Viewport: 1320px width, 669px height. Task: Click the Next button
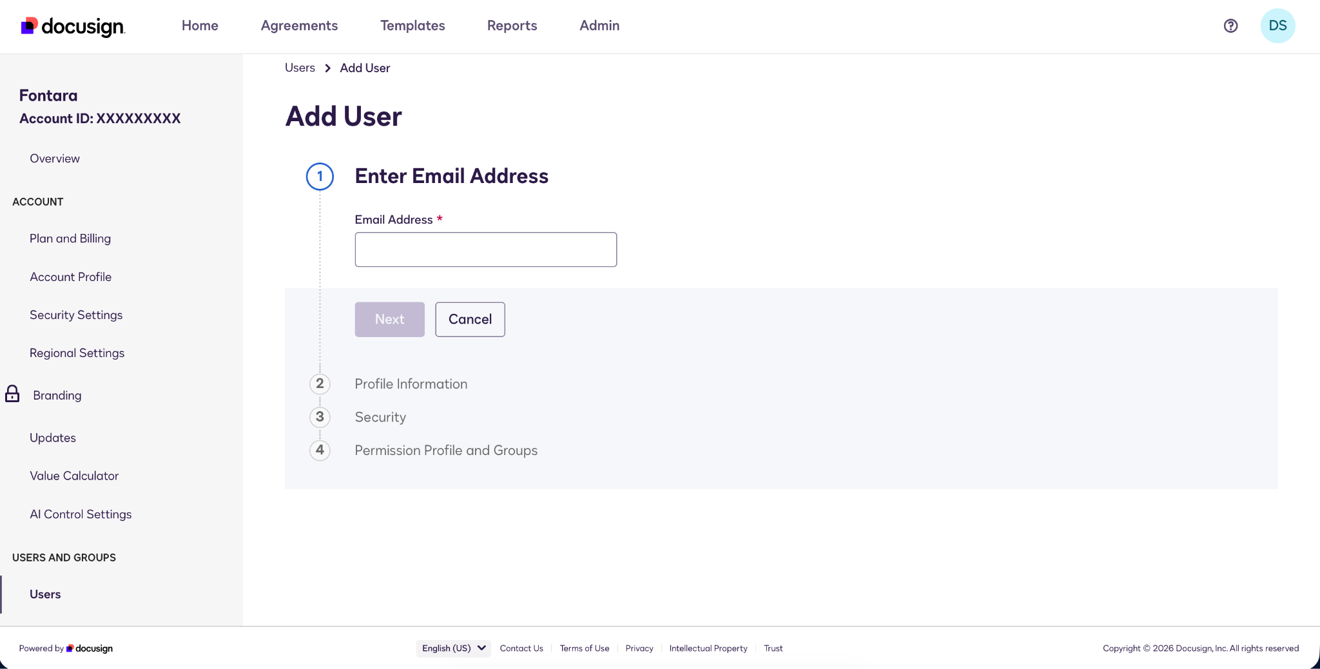point(390,320)
